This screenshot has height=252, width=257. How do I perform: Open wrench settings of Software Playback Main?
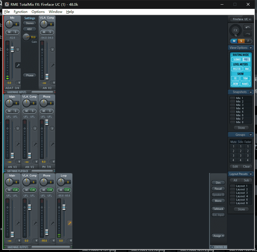pos(18,144)
